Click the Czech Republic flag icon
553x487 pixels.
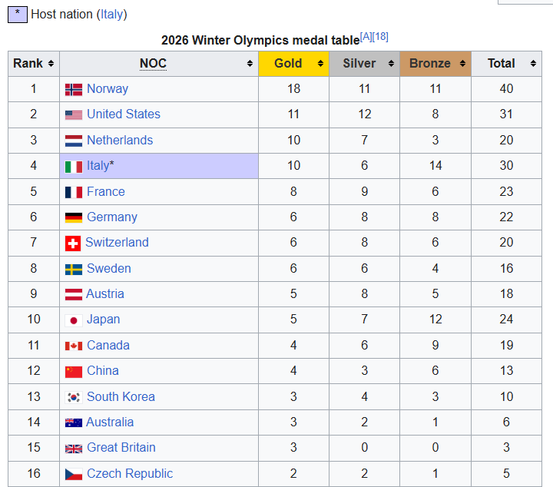tap(74, 474)
